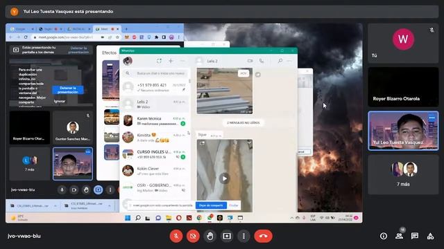Image resolution: width=444 pixels, height=249 pixels.
Task: Open CURSO INGLES group chat
Action: click(x=155, y=154)
